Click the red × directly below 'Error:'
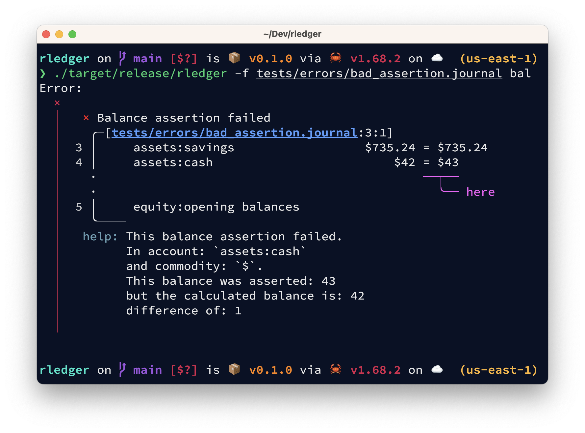The width and height of the screenshot is (585, 433). pyautogui.click(x=57, y=103)
